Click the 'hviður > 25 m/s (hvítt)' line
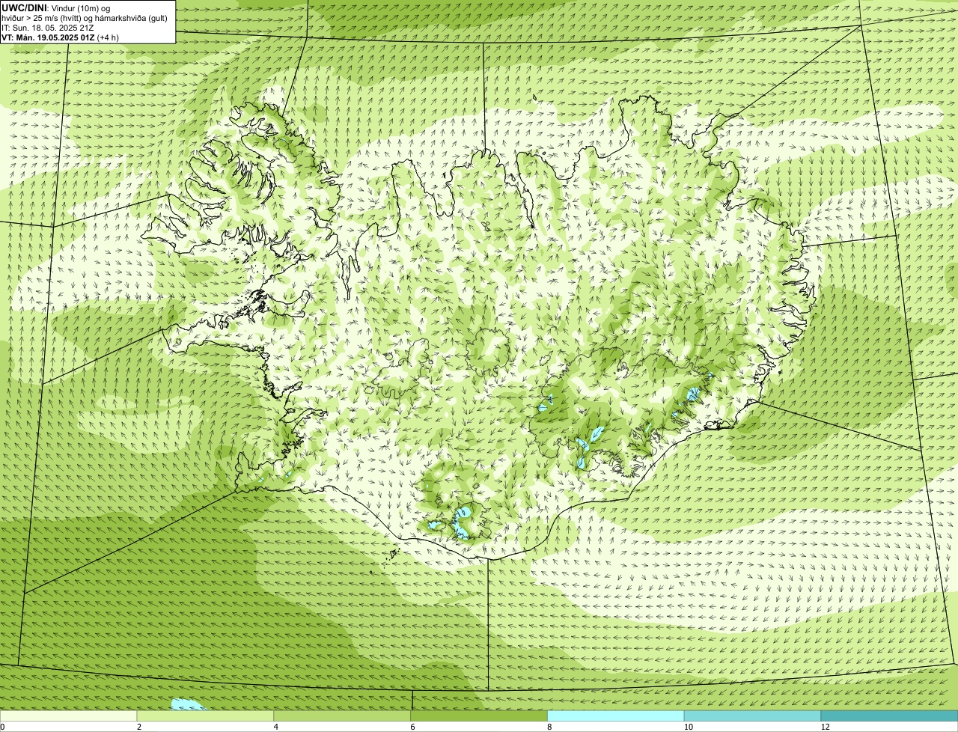958x732 pixels. 85,17
